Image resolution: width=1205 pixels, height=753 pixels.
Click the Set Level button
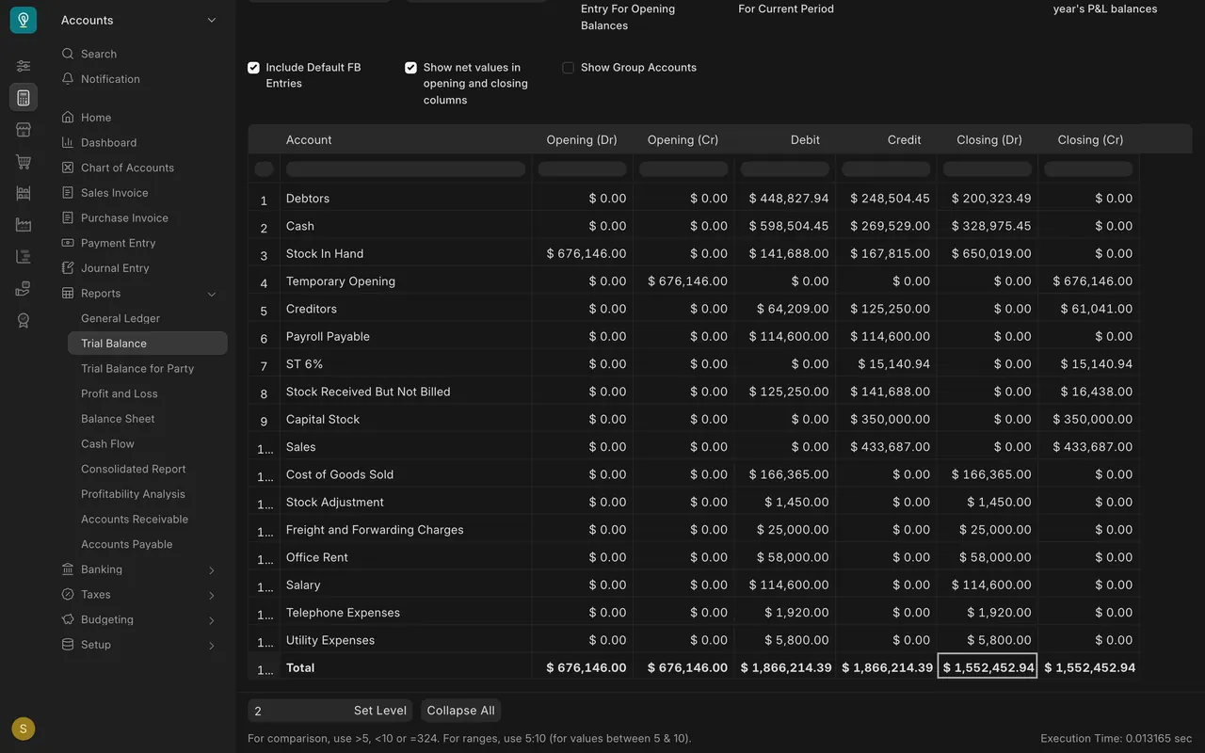(380, 711)
